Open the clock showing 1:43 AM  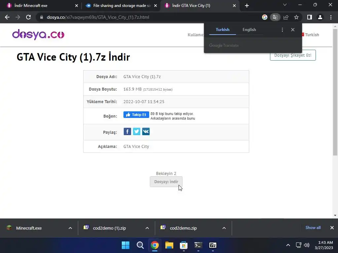[324, 245]
